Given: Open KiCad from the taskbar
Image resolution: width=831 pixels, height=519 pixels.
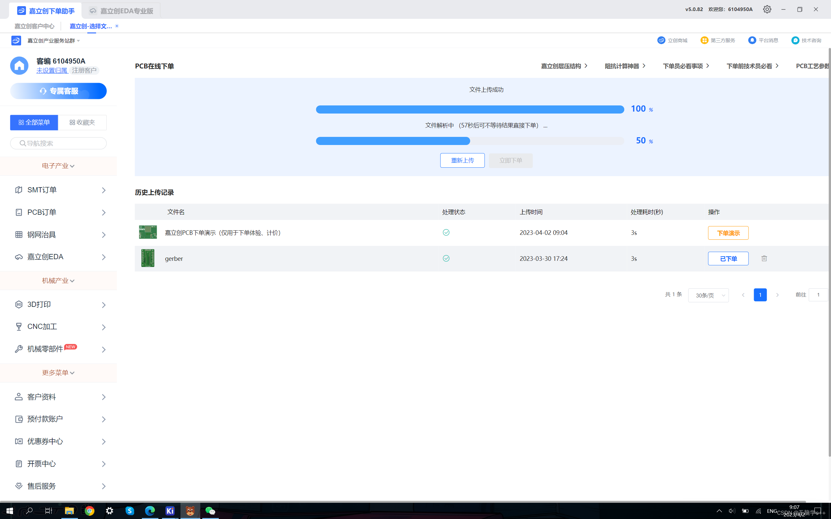Looking at the screenshot, I should [170, 511].
